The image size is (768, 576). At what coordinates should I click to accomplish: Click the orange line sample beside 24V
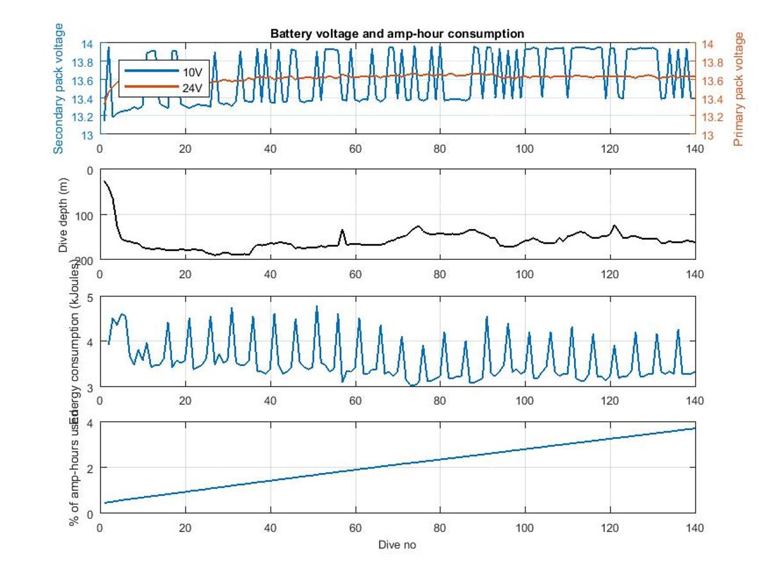coord(151,87)
